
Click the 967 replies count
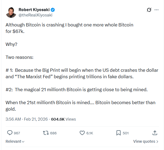[17, 133]
